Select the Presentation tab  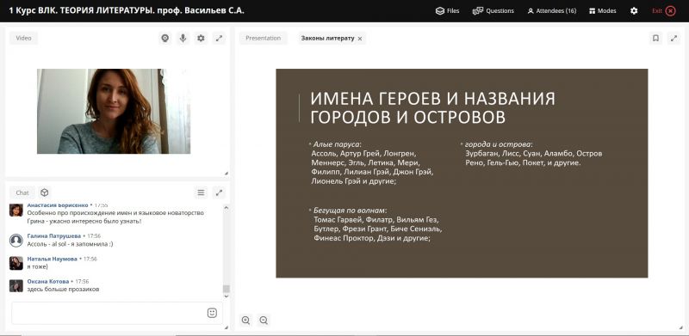pyautogui.click(x=263, y=38)
